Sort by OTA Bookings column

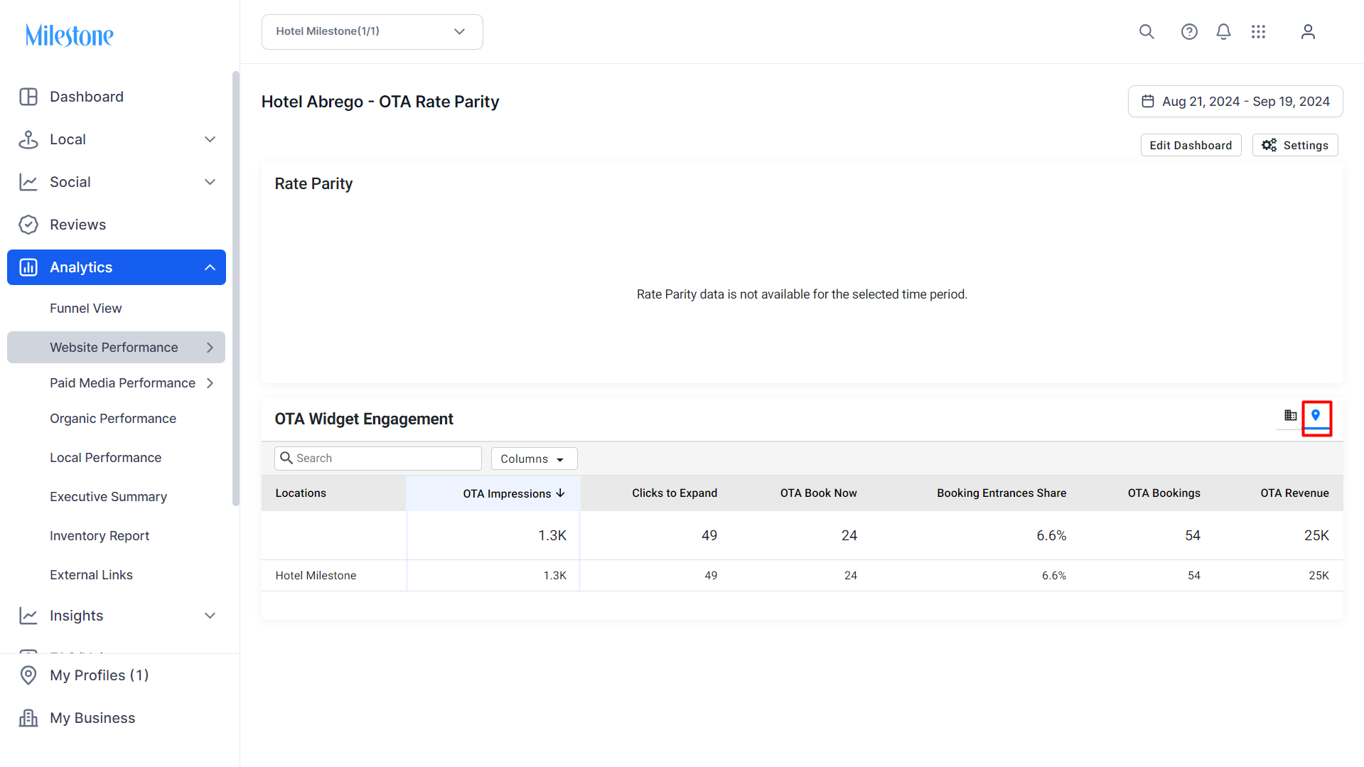point(1164,493)
